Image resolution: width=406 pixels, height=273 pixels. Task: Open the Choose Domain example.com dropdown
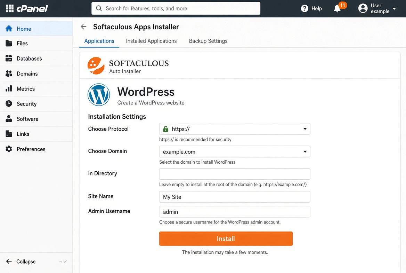pyautogui.click(x=235, y=151)
